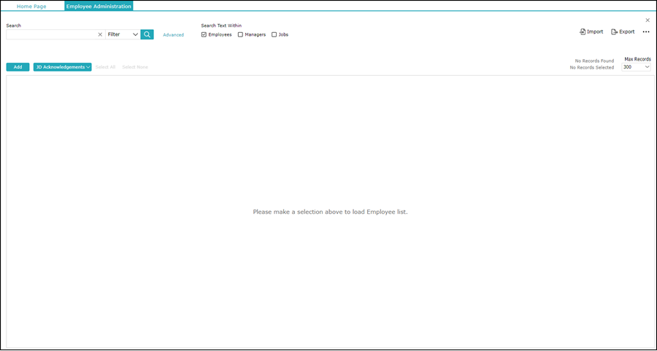This screenshot has width=657, height=351.
Task: Click the Export icon button
Action: coord(623,32)
